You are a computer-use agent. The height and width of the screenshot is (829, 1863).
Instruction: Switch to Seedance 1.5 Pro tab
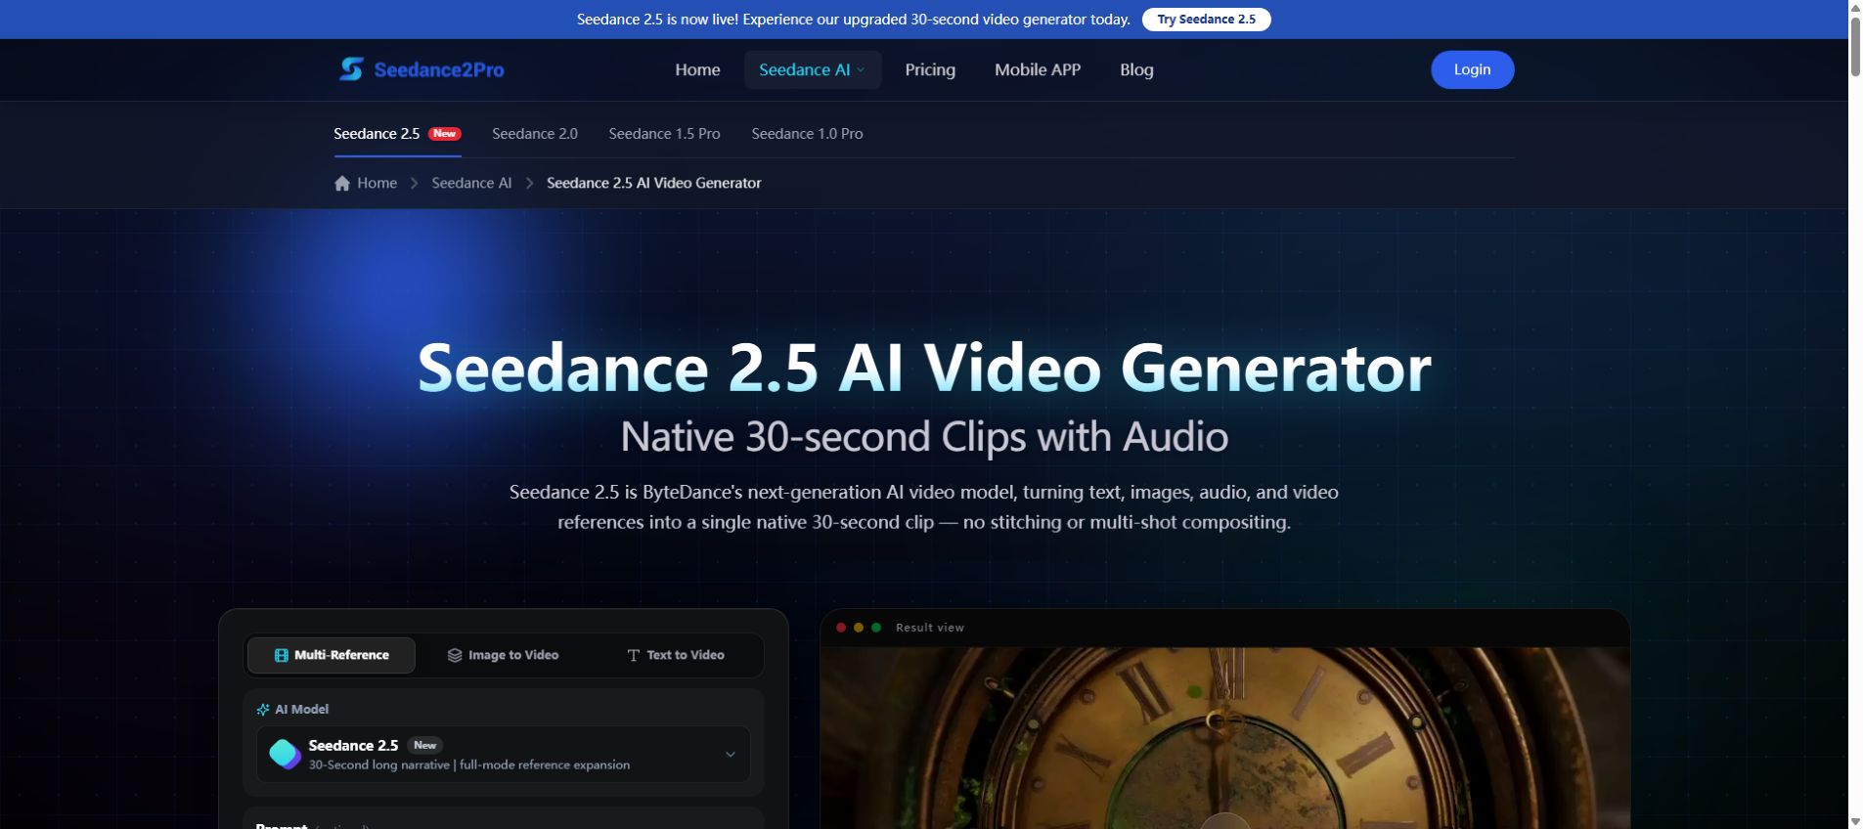pos(664,134)
